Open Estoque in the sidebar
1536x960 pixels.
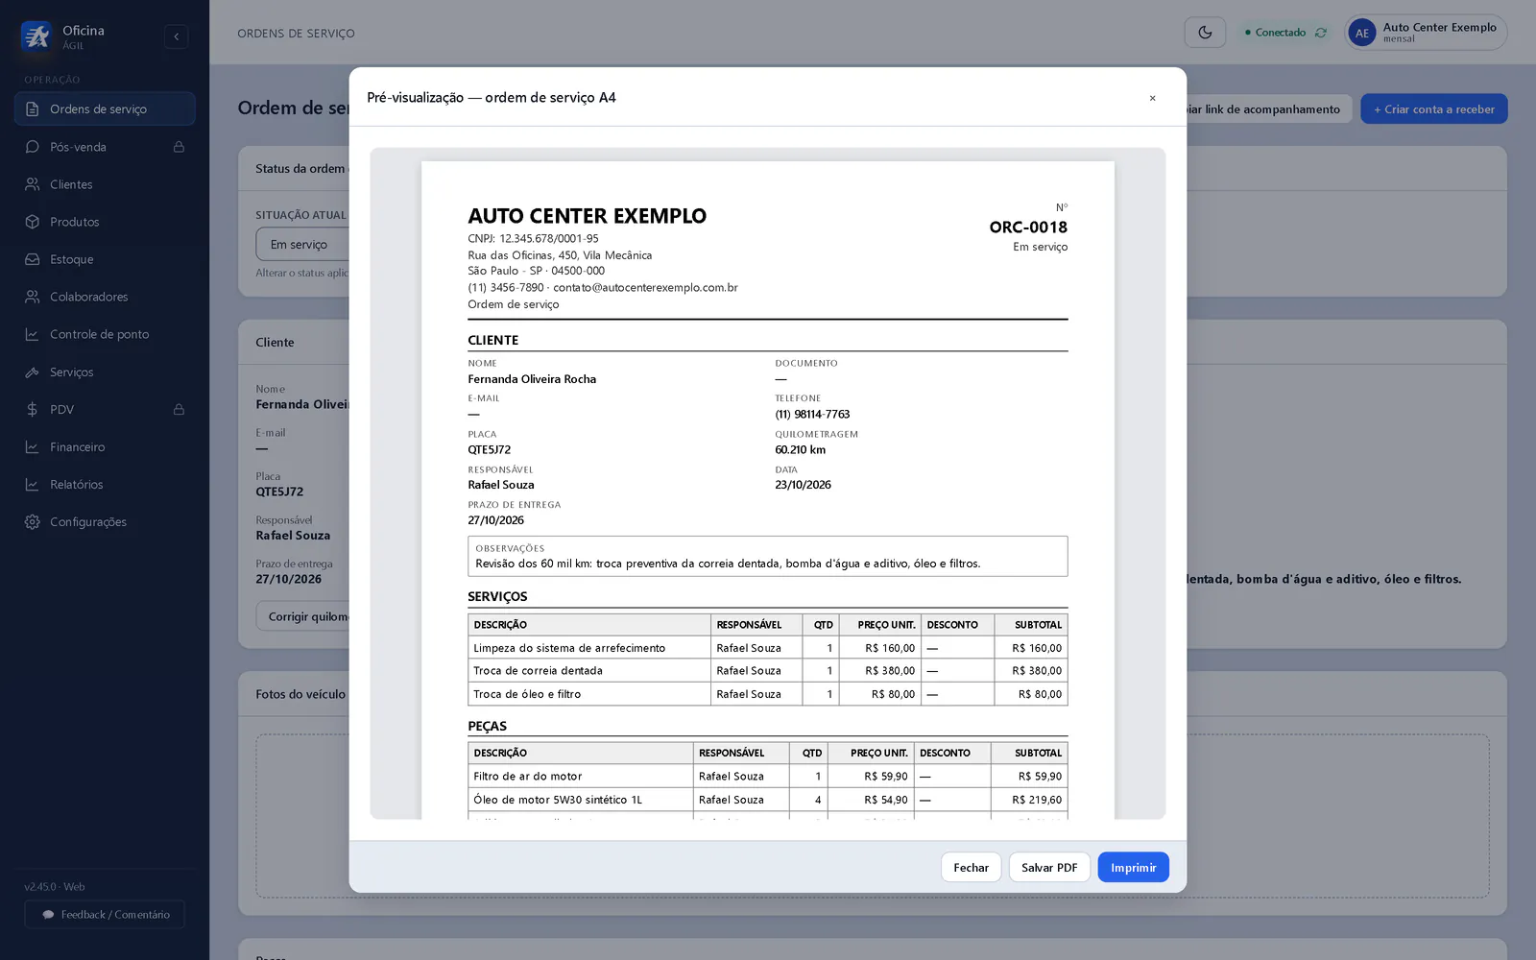pos(105,259)
